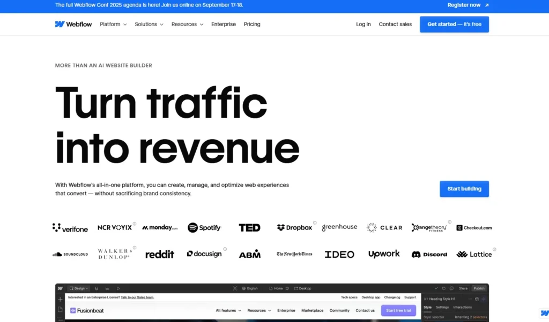Click the Upwork logo
Image resolution: width=549 pixels, height=322 pixels.
384,254
